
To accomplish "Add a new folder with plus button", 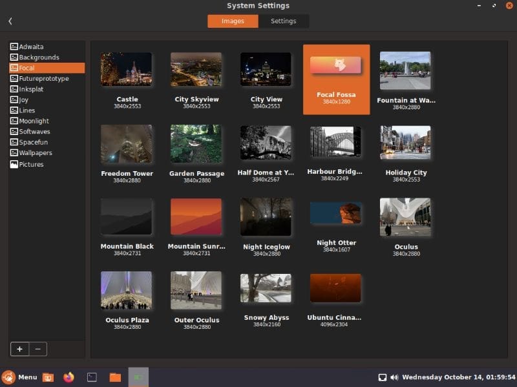I will coord(20,349).
